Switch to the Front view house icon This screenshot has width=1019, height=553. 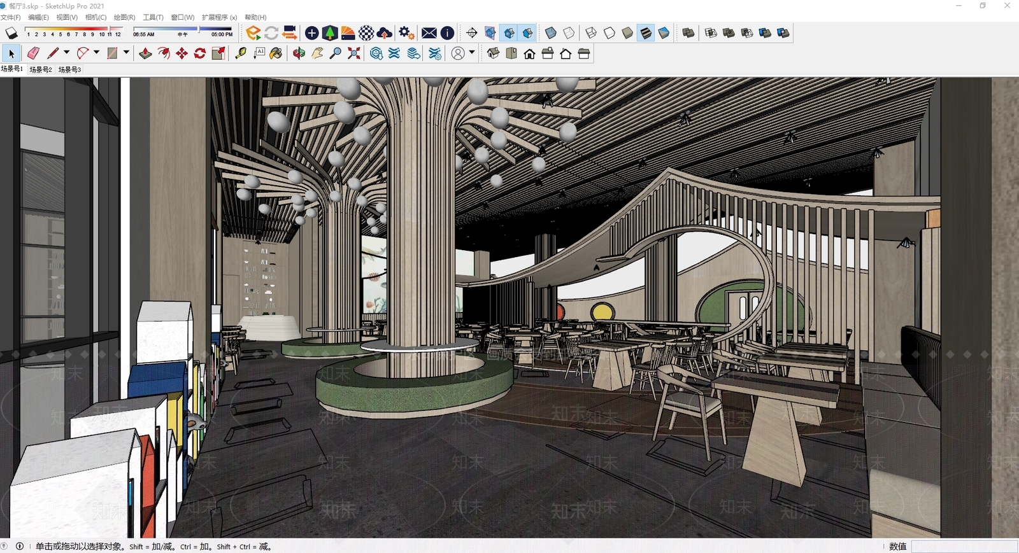tap(530, 53)
